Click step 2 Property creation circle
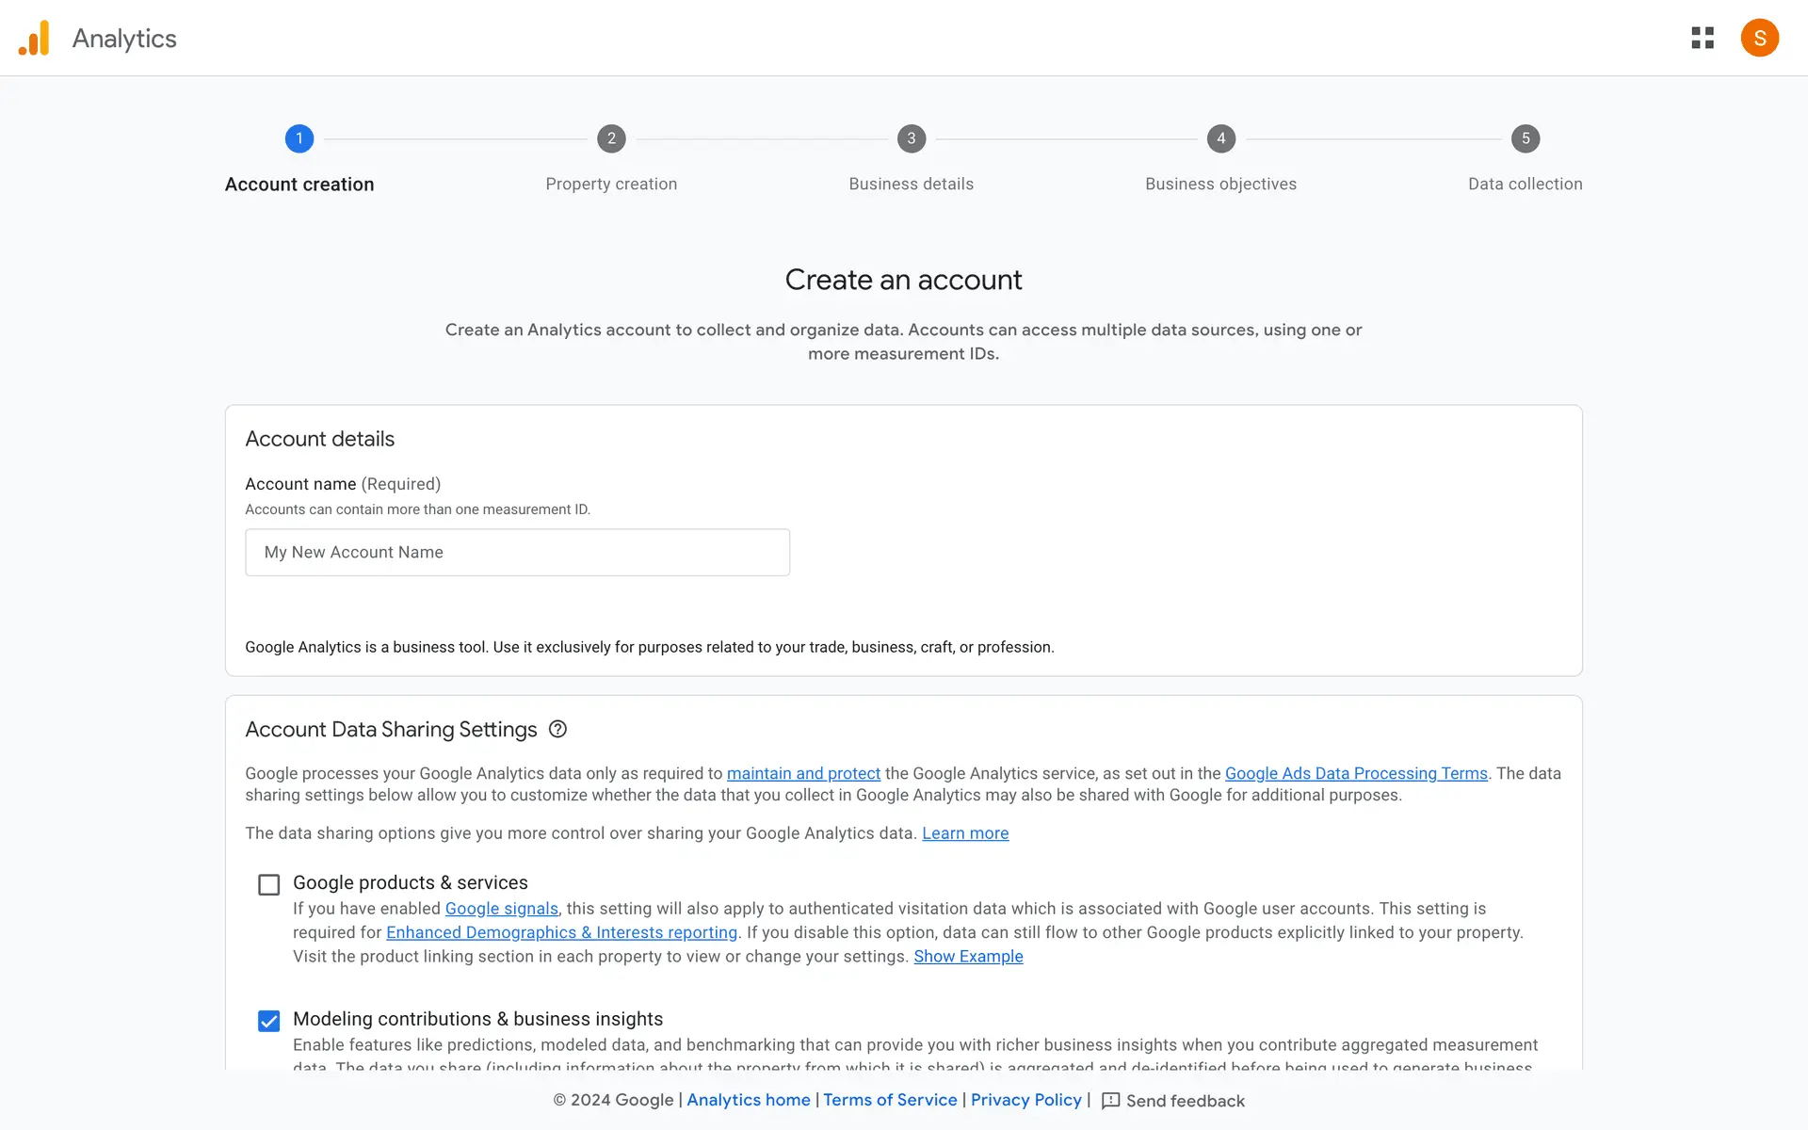 coord(611,138)
